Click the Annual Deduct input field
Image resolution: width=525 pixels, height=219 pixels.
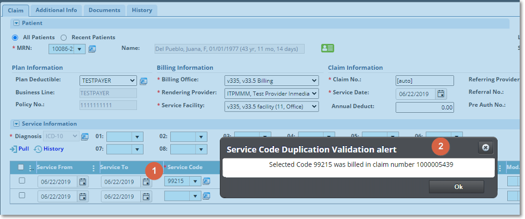(425, 107)
